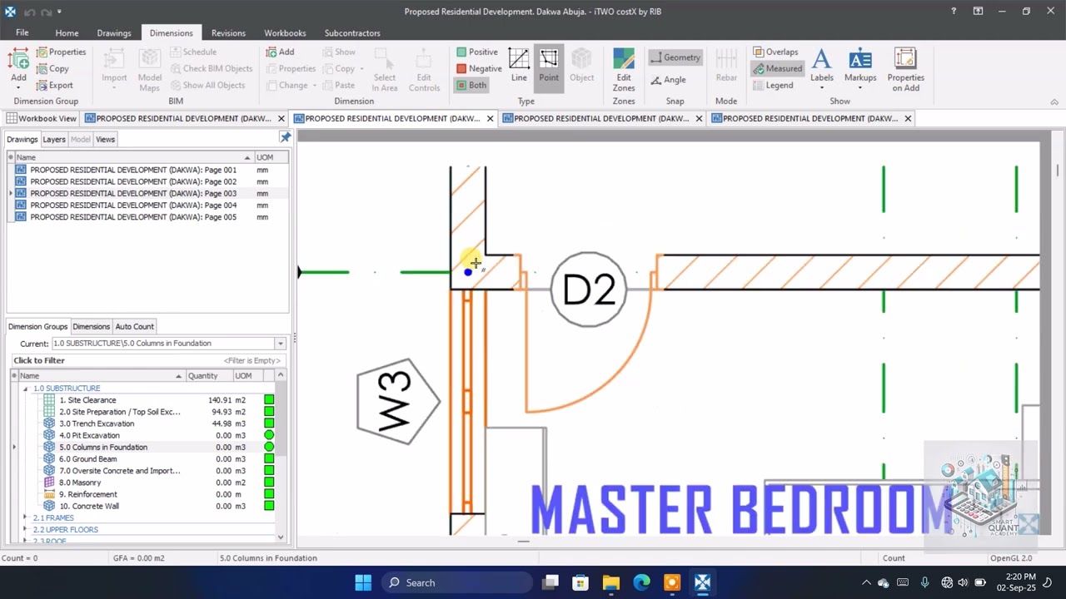Switch to the Drawings ribbon tab
Viewport: 1066px width, 599px height.
pos(114,32)
